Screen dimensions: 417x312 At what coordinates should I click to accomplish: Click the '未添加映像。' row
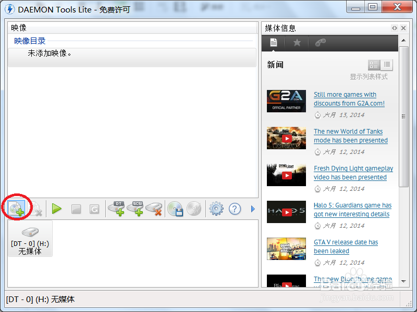[132, 57]
